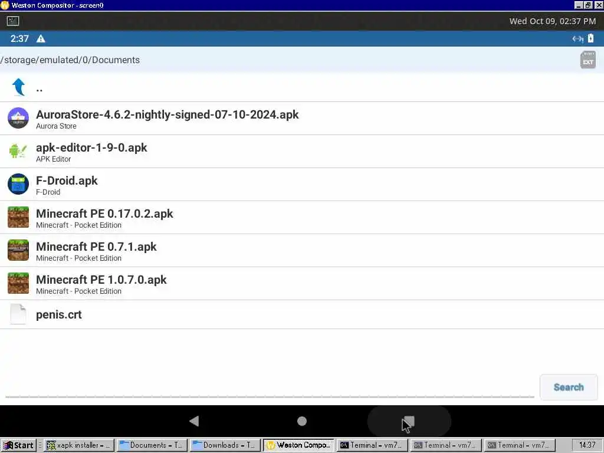
Task: Tap the F-Droid app icon
Action: (18, 184)
